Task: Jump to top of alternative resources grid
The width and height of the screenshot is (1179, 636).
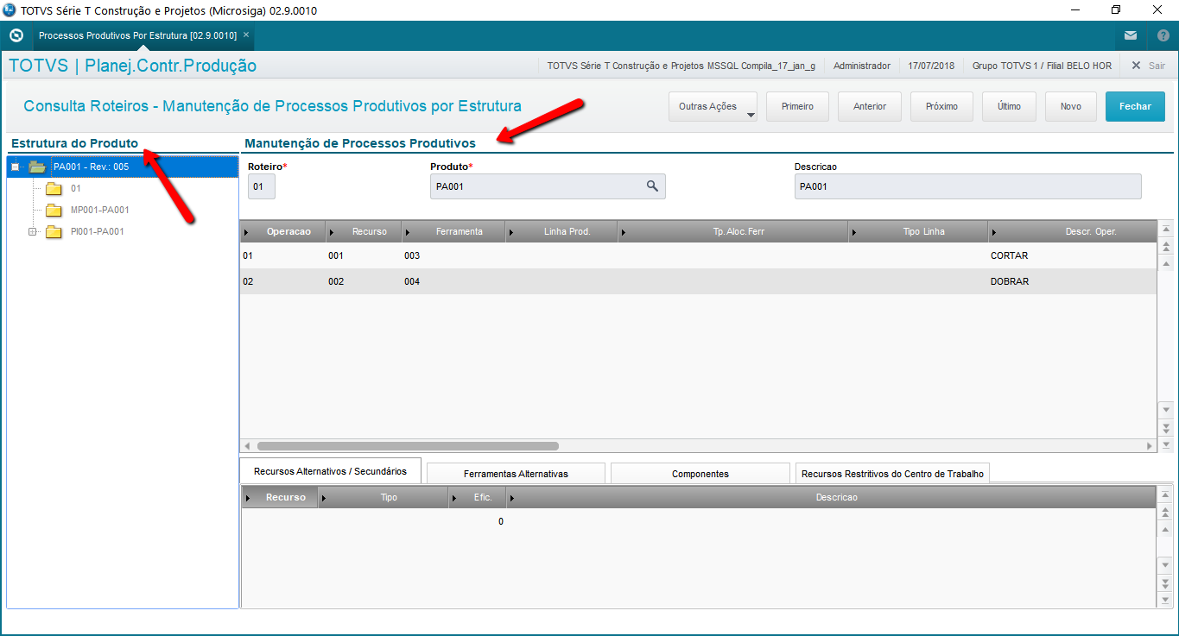Action: tap(1166, 494)
